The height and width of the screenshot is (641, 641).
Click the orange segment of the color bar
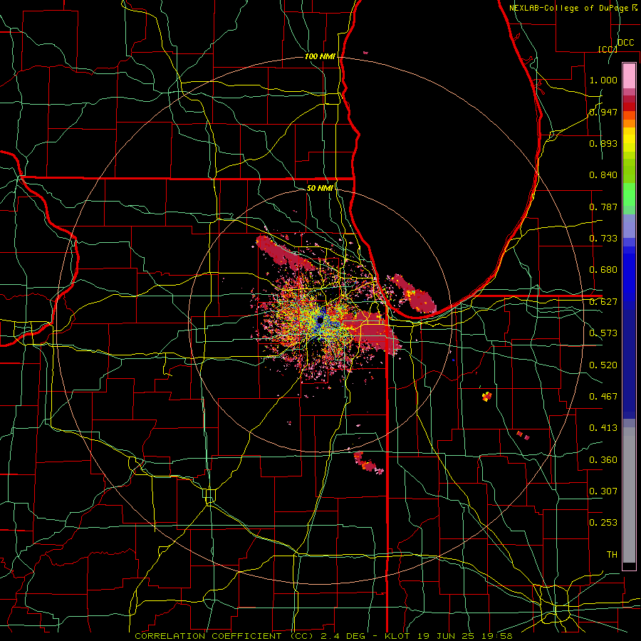click(x=629, y=120)
